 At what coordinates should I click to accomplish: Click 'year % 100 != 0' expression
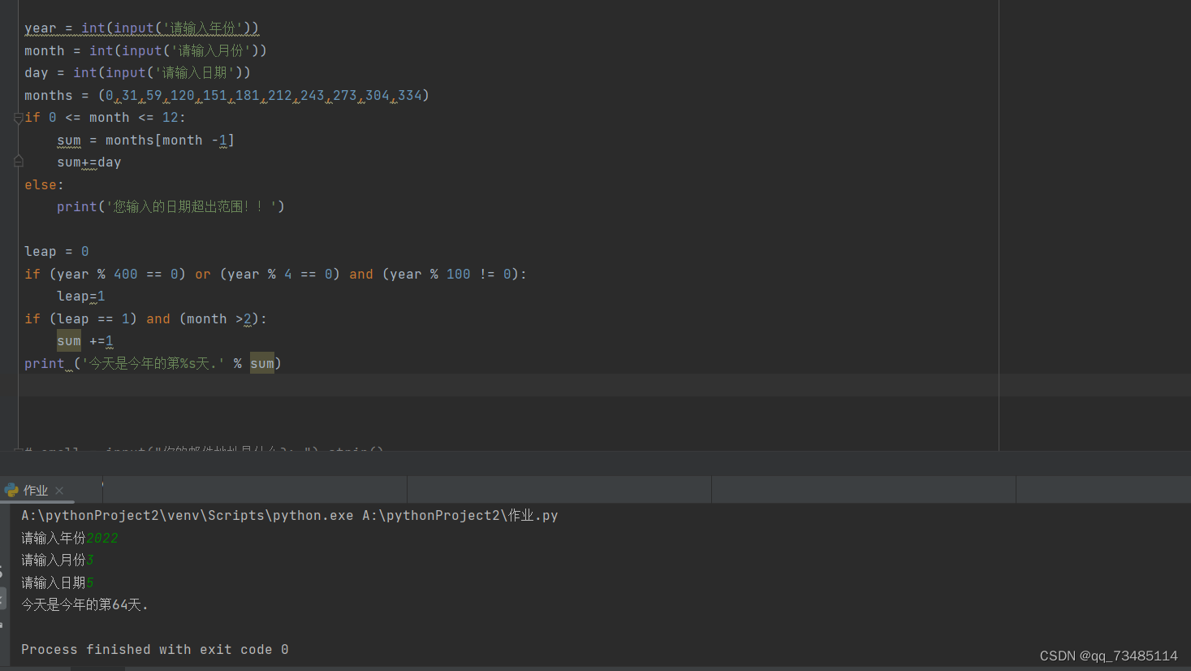(x=451, y=275)
